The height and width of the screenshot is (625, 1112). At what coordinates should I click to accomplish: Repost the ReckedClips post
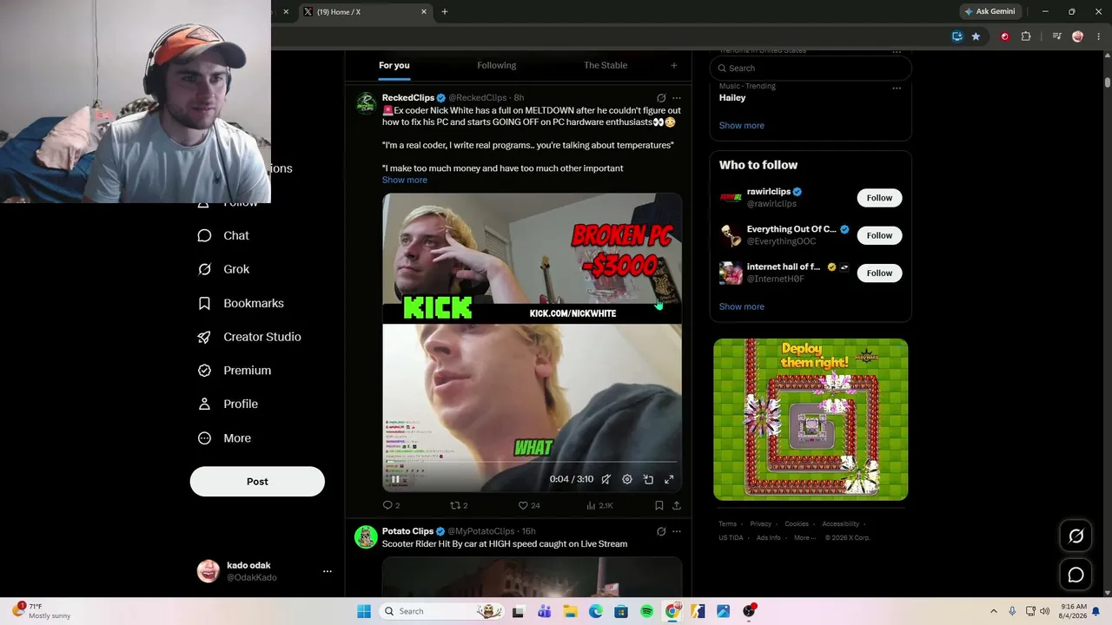(454, 505)
